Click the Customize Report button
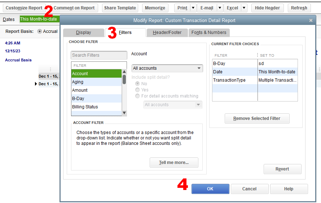This screenshot has height=203, width=321. pos(24,8)
